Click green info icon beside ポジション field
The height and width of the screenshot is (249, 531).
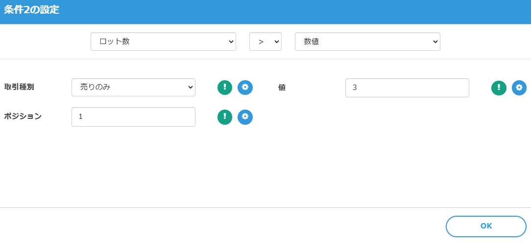pyautogui.click(x=225, y=117)
